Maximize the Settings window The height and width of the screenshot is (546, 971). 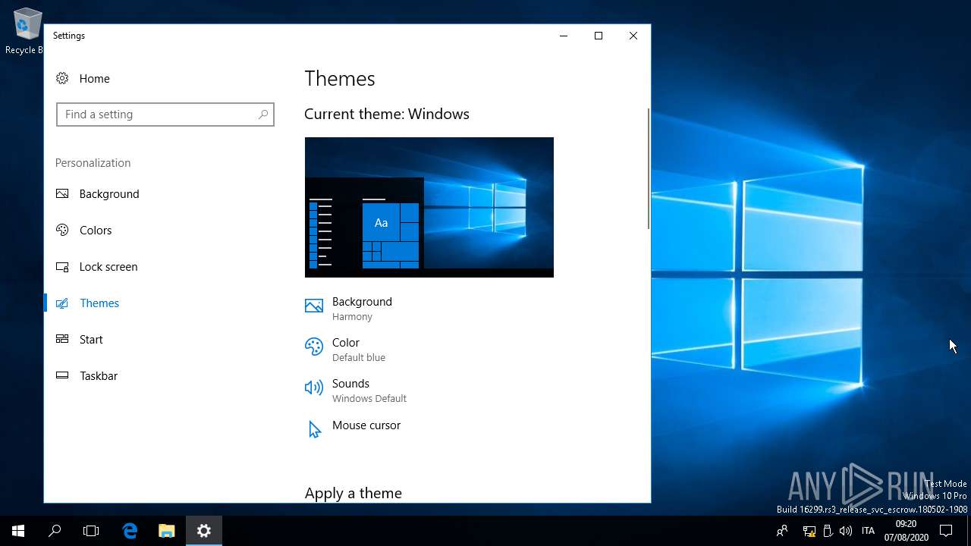coord(599,36)
